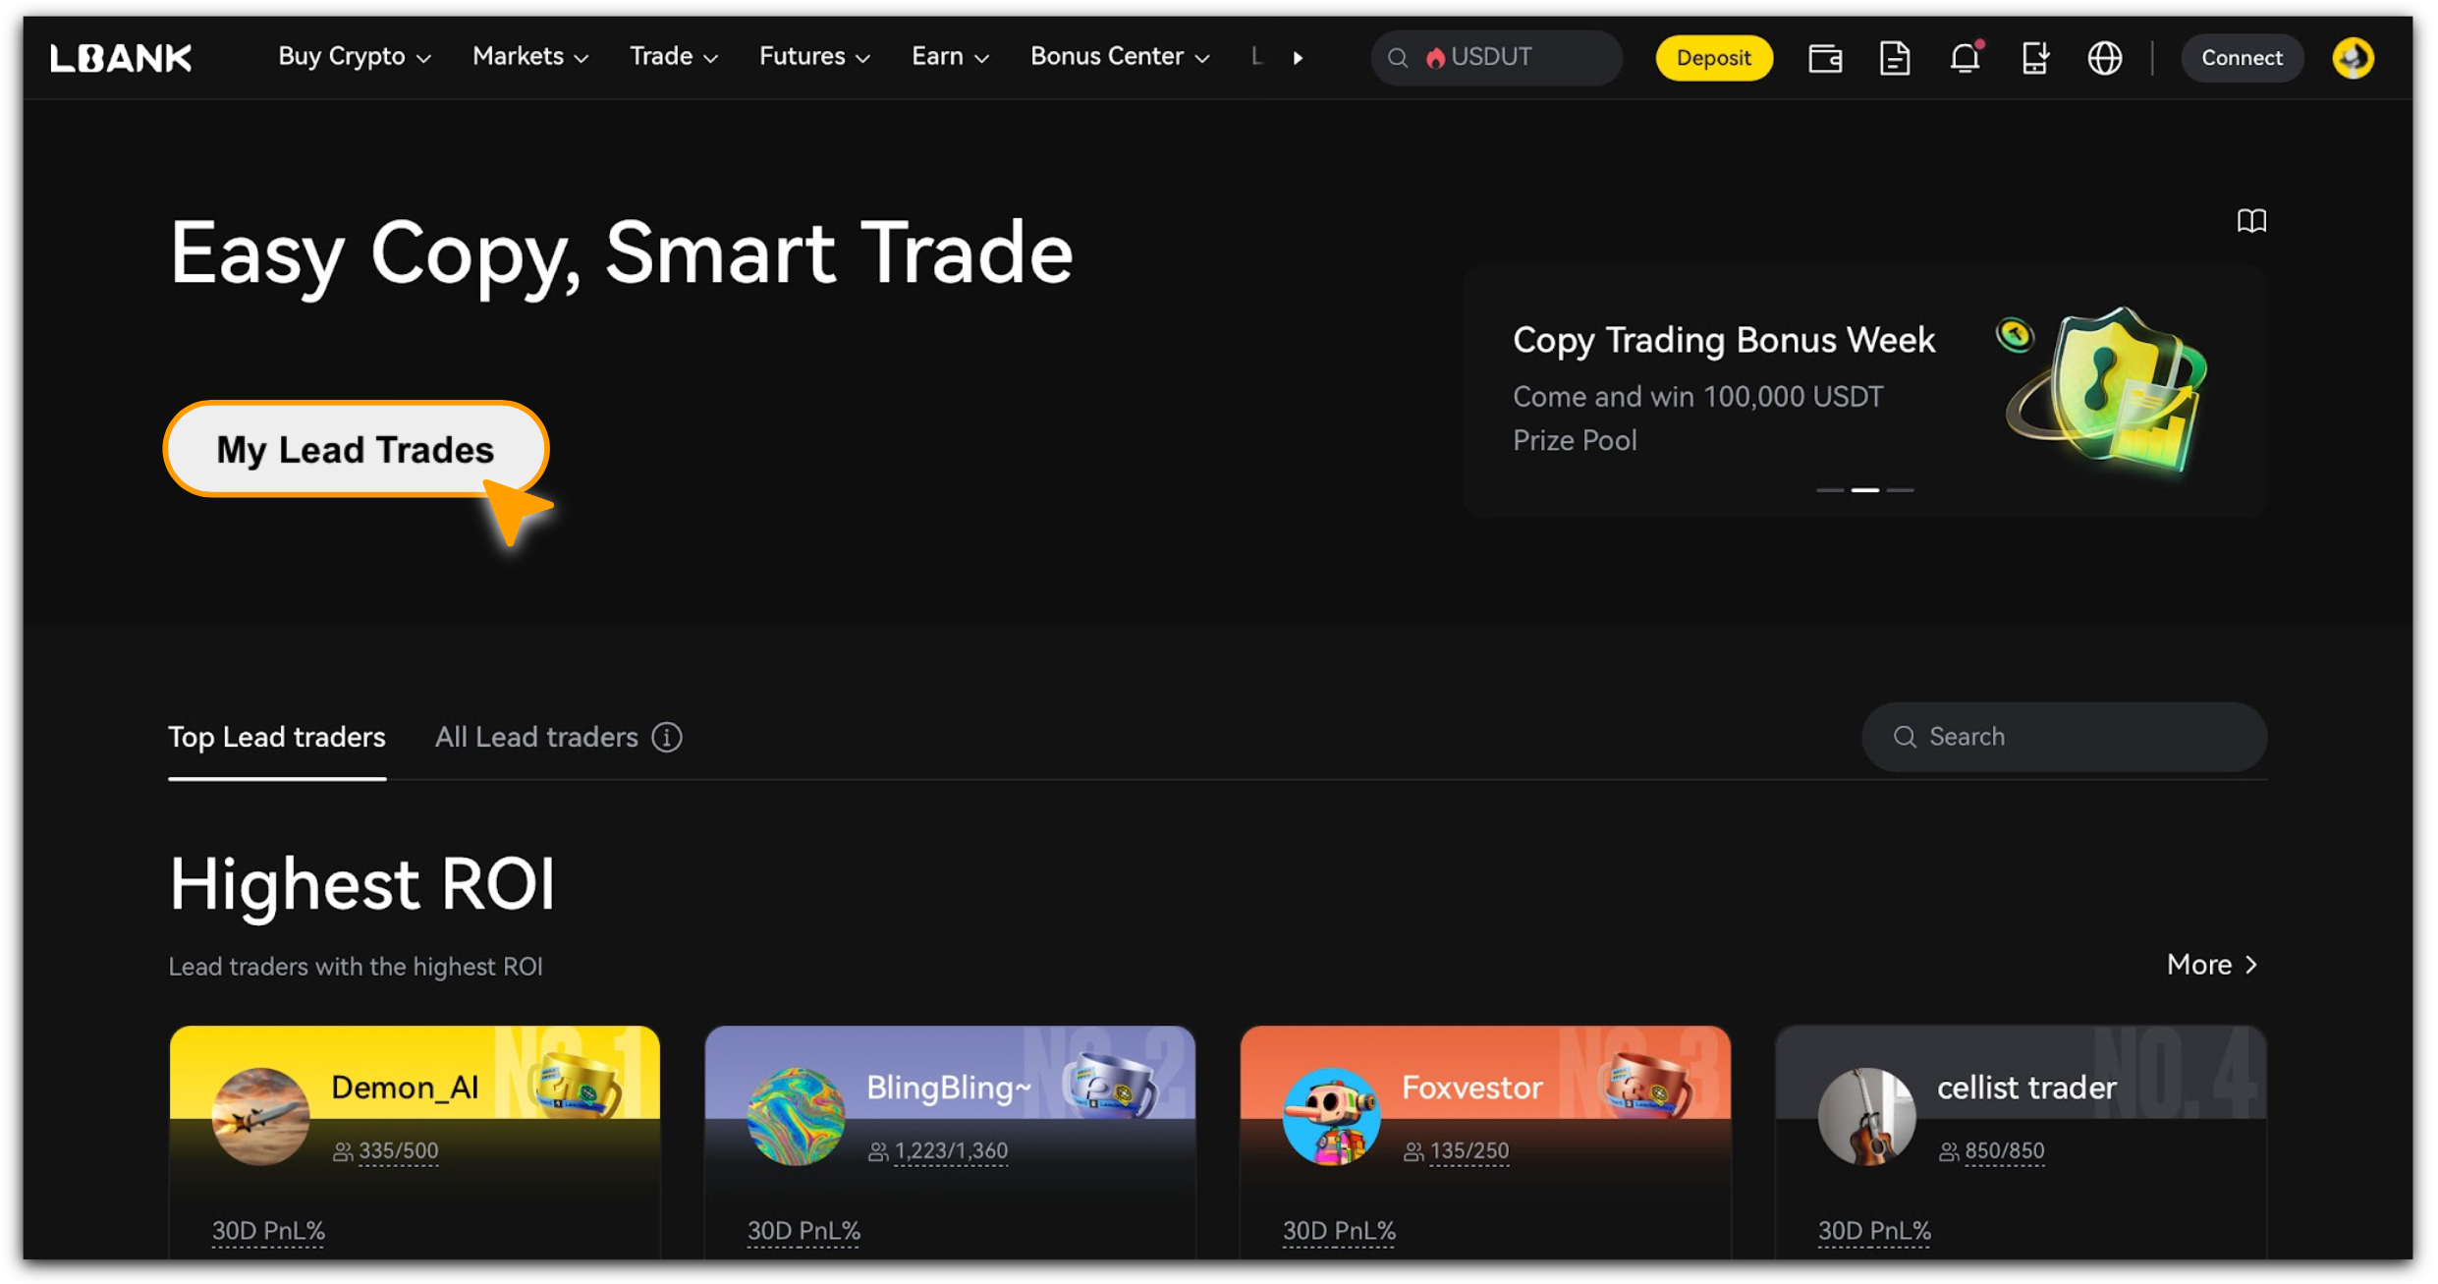Click the Foxvestor trader name
The image size is (2438, 1284).
[1471, 1089]
